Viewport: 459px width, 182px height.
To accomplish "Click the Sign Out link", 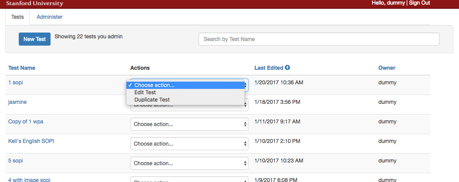I will pyautogui.click(x=420, y=3).
